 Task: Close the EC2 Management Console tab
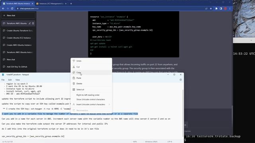tap(66, 4)
